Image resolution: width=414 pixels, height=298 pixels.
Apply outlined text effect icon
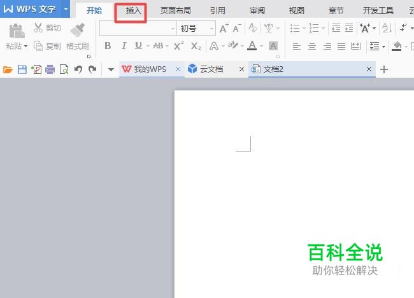click(214, 46)
